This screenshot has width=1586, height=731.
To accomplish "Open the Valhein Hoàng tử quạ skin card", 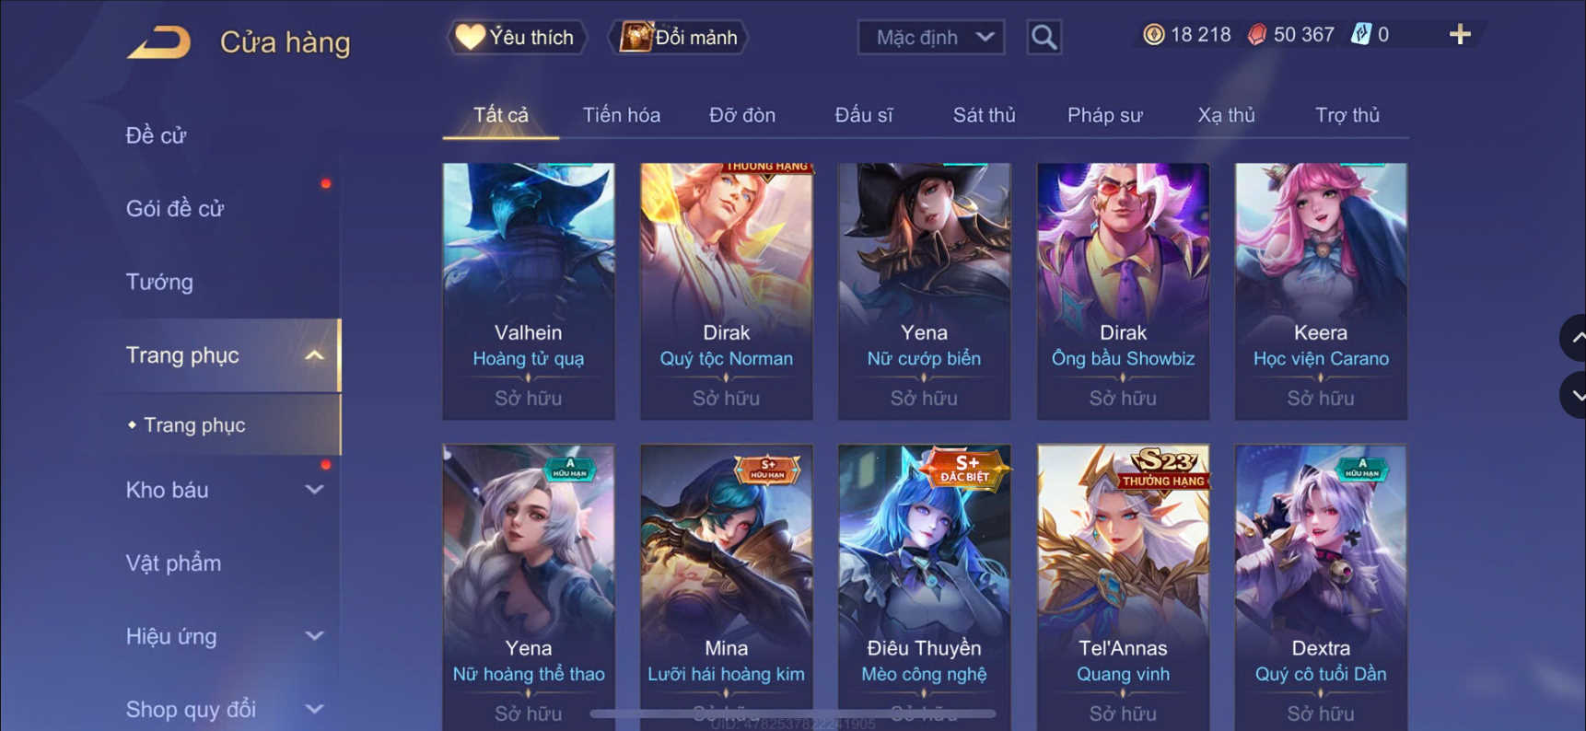I will click(x=529, y=291).
